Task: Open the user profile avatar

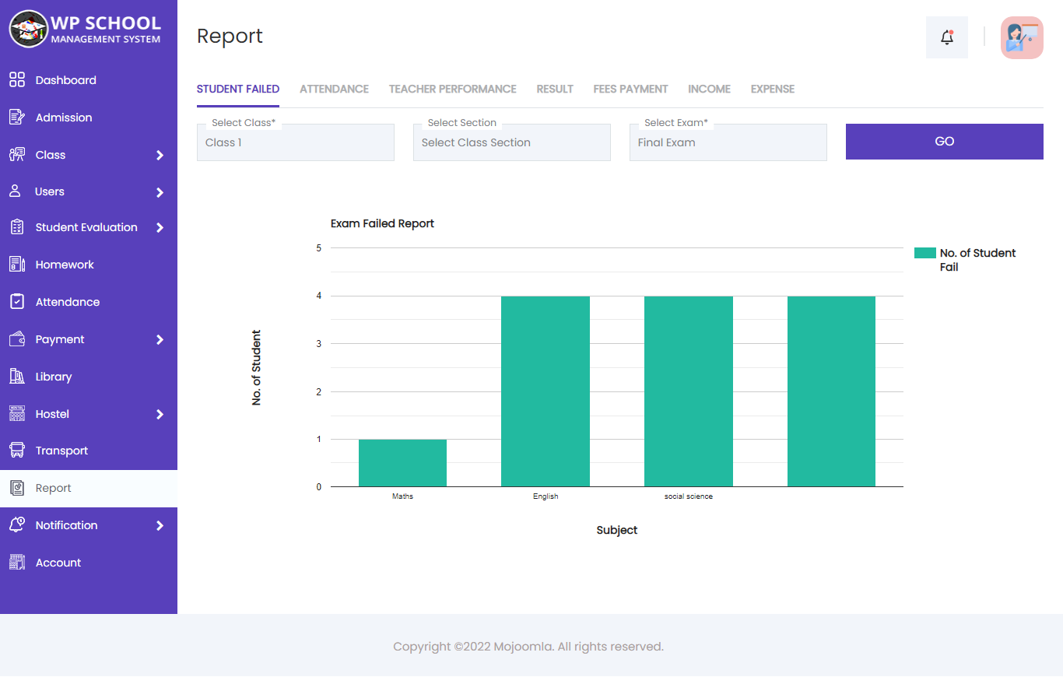Action: click(1022, 37)
